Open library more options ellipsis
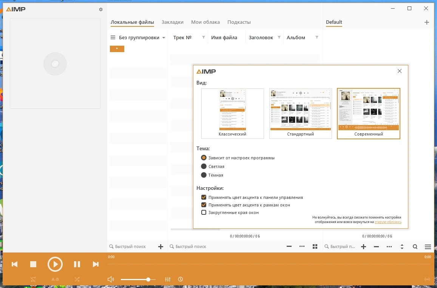Image resolution: width=437 pixels, height=288 pixels. click(302, 246)
